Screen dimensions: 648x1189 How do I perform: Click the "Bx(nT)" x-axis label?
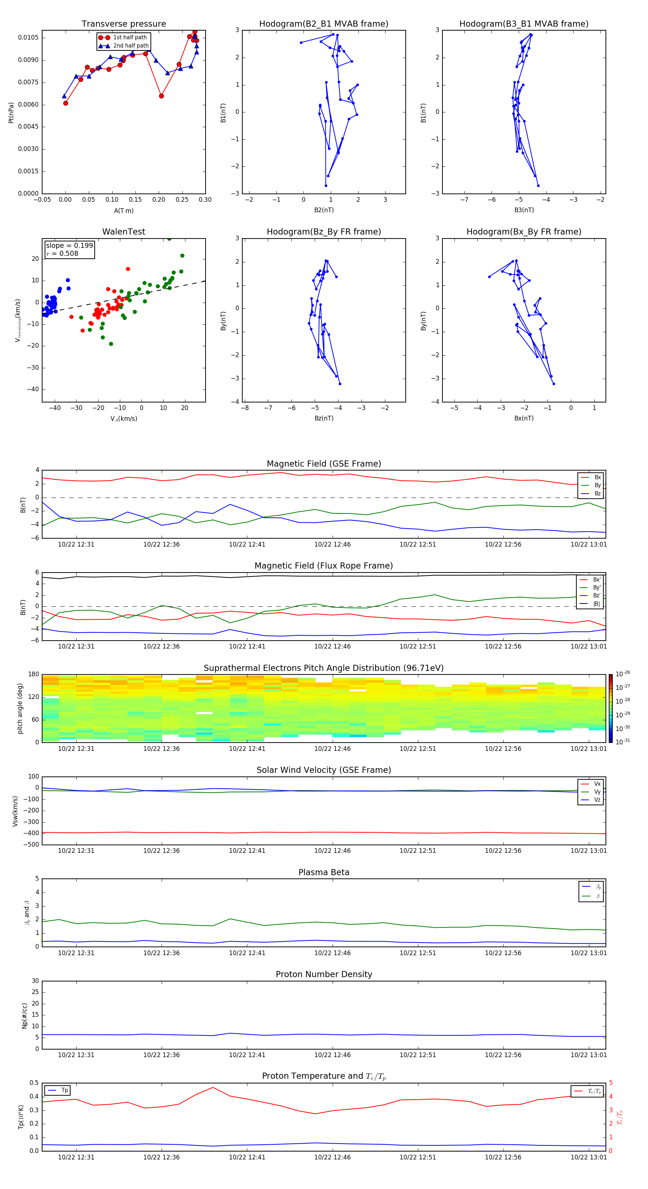click(524, 418)
